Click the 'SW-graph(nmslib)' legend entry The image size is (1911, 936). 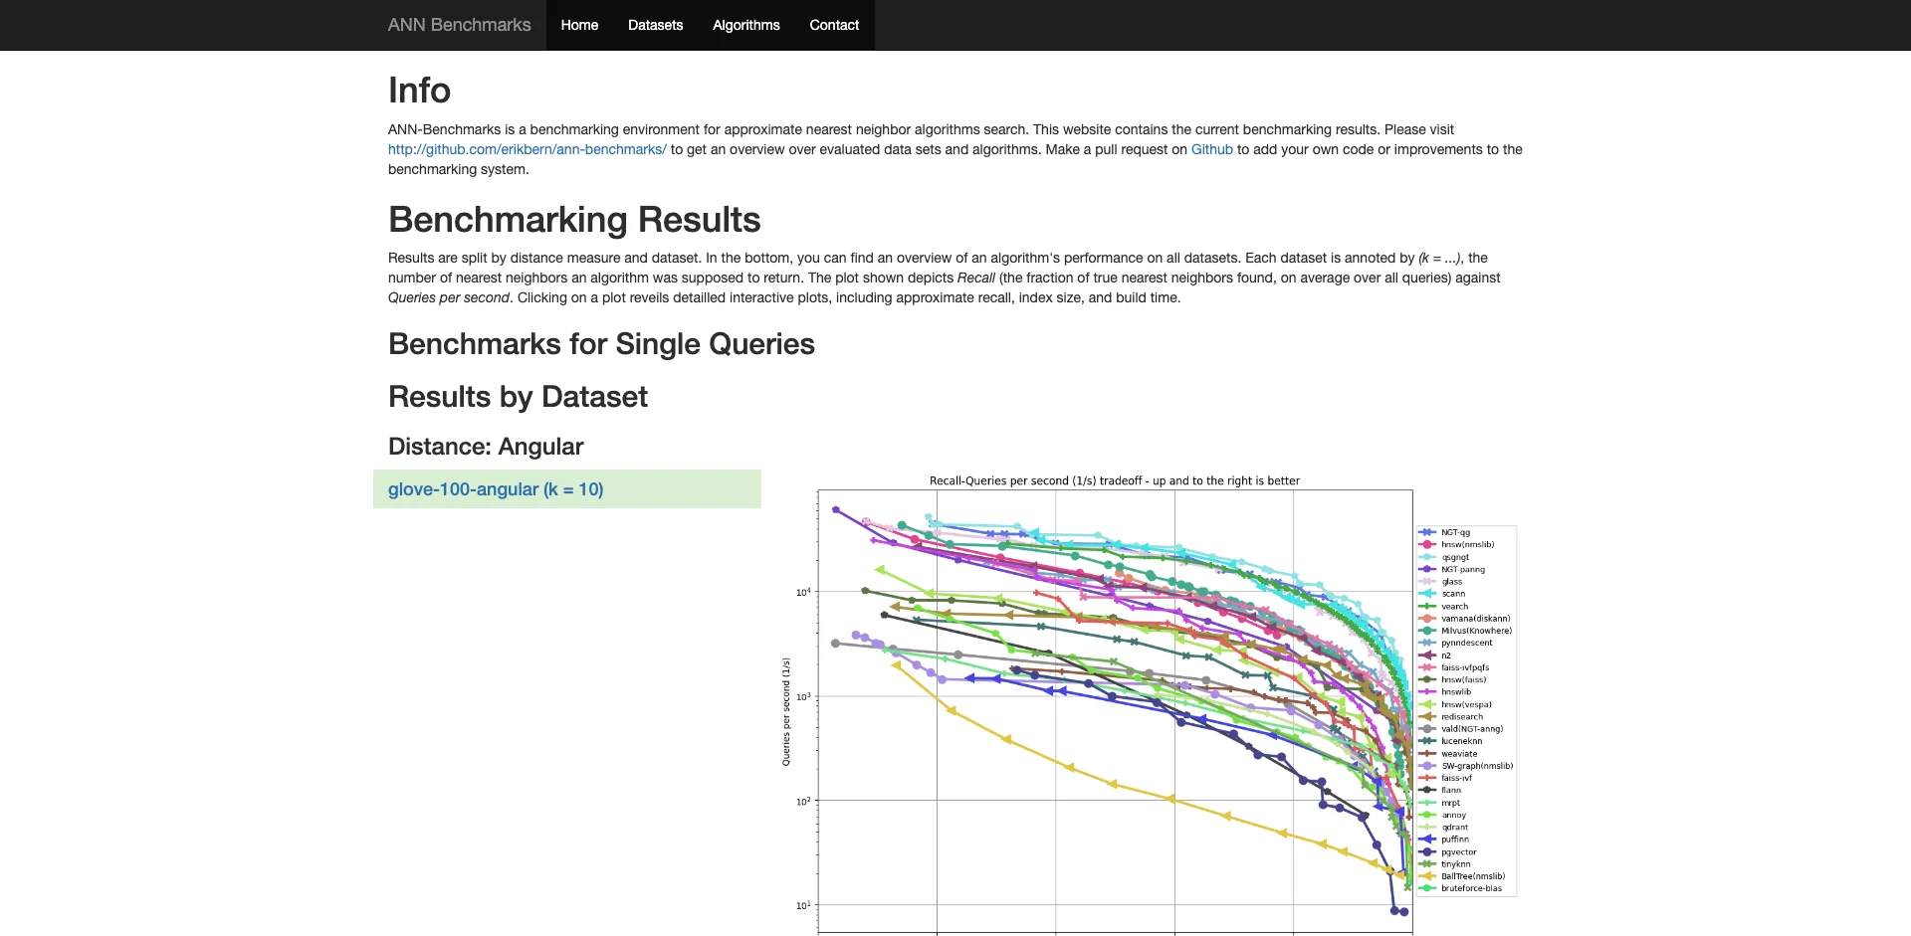(x=1477, y=766)
